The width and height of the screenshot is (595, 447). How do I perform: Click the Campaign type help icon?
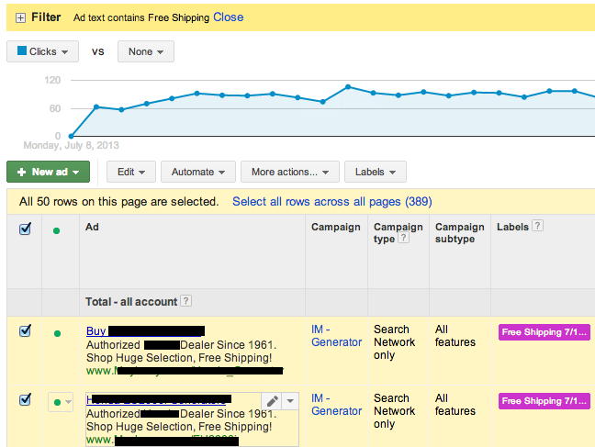click(404, 239)
